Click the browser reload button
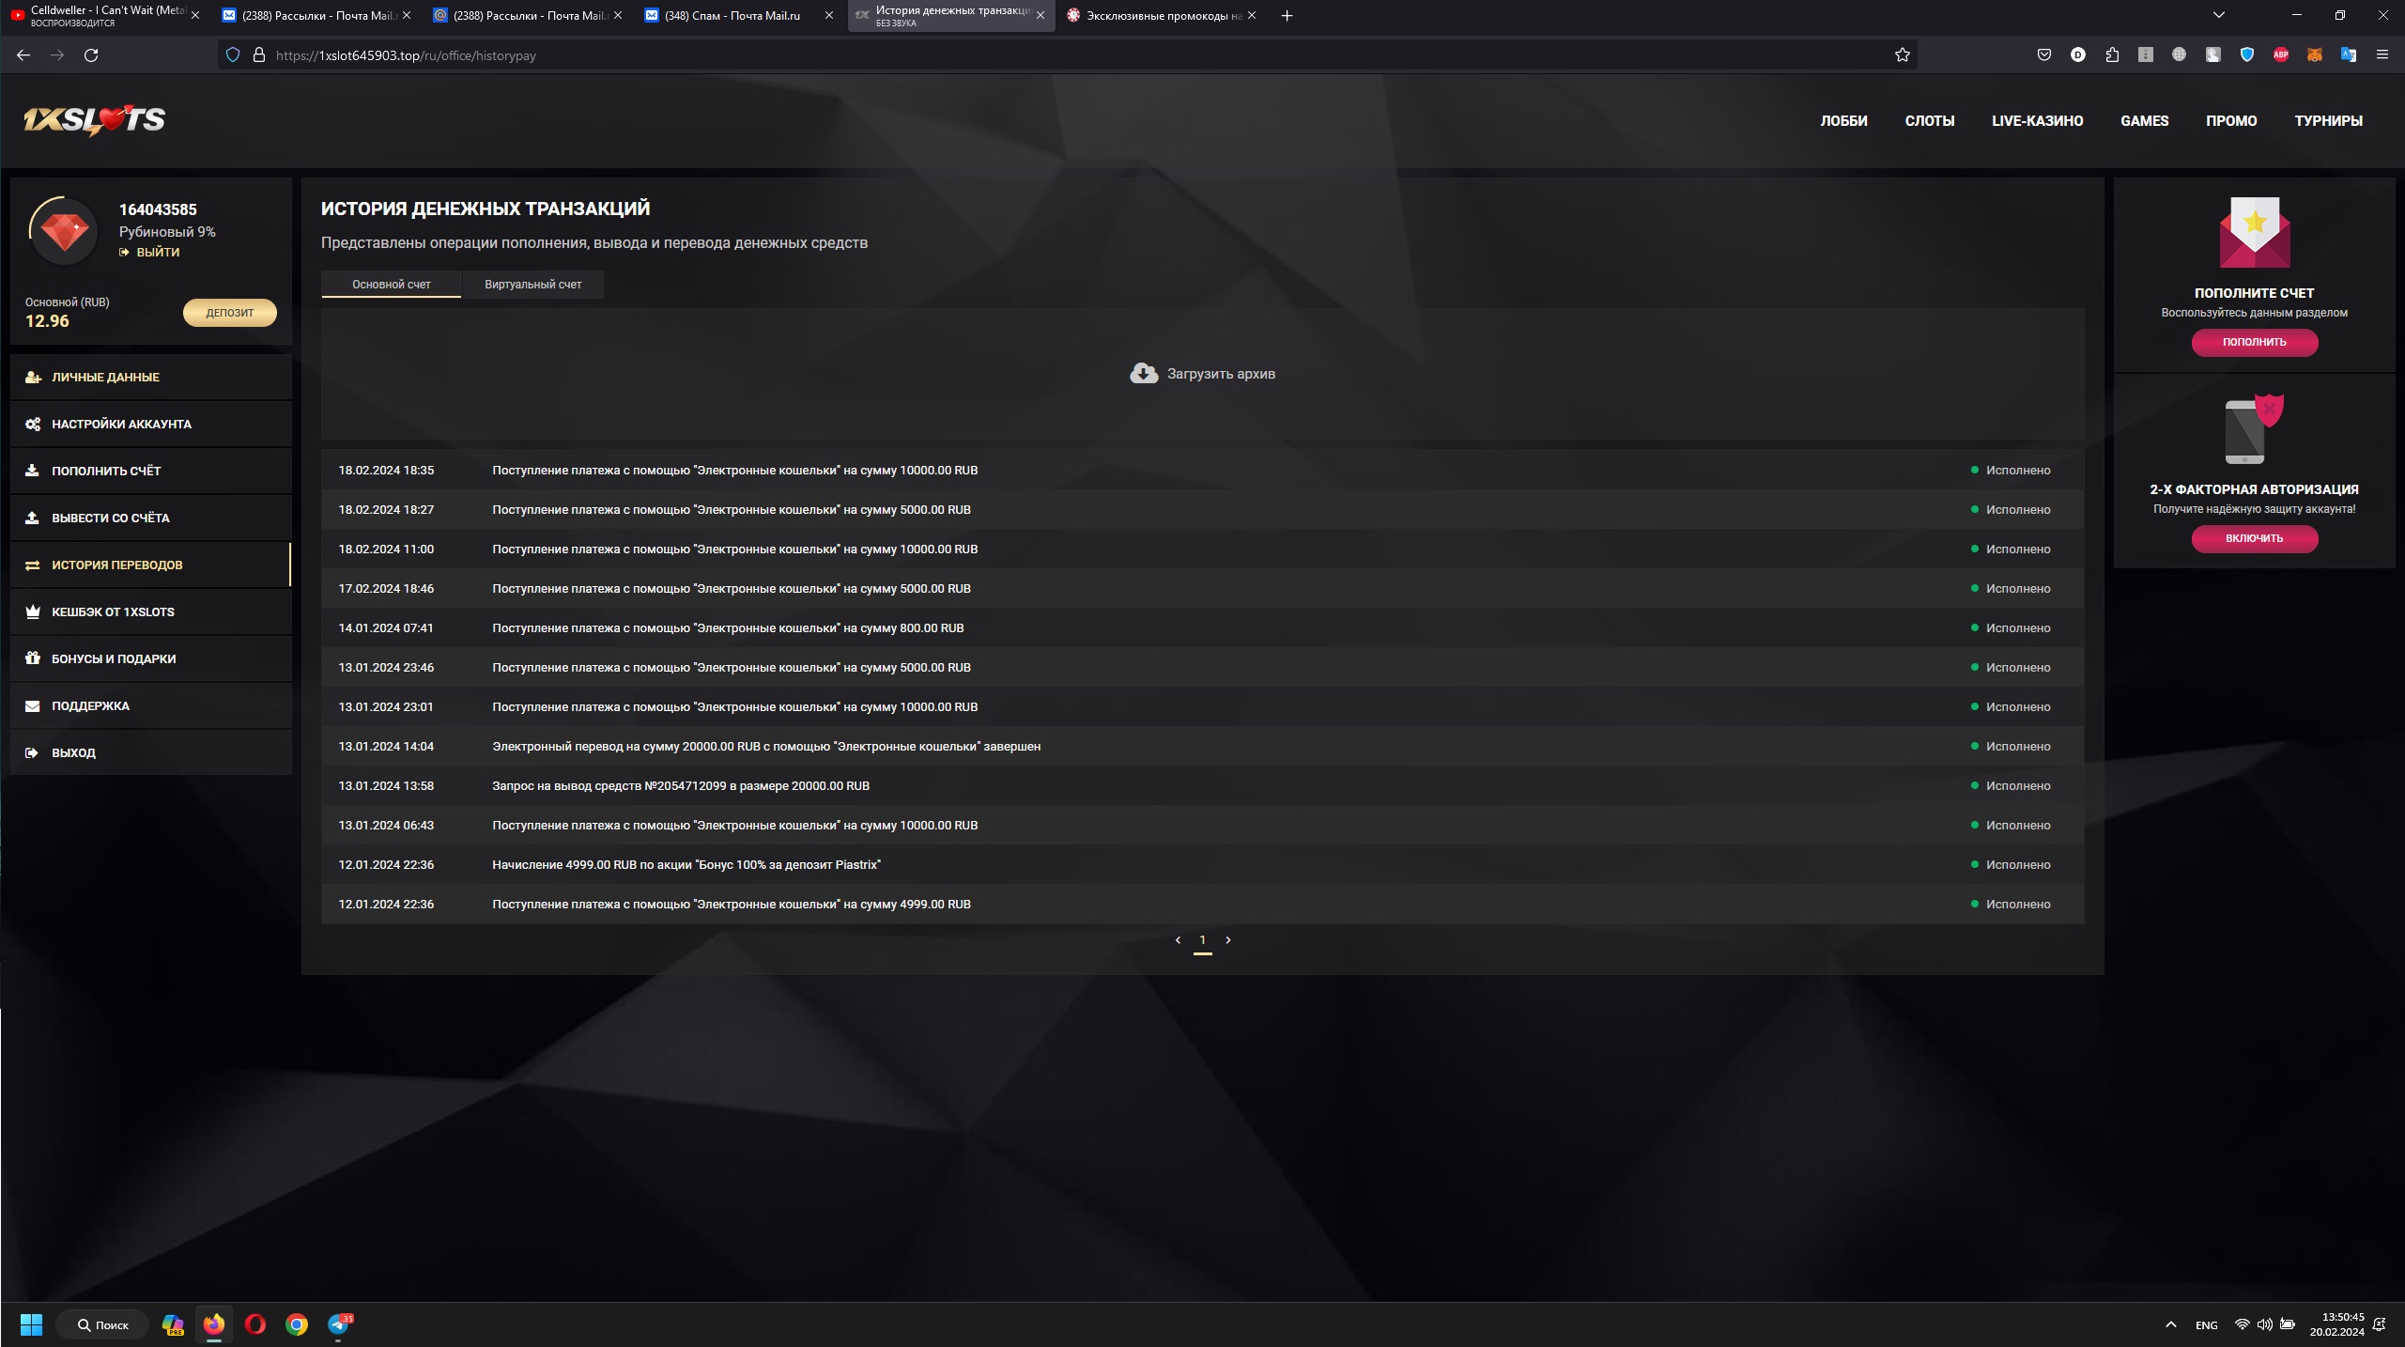This screenshot has width=2405, height=1347. (91, 55)
